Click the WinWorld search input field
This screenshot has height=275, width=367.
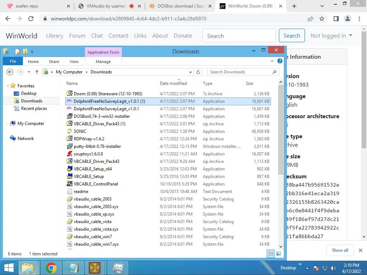(239, 35)
